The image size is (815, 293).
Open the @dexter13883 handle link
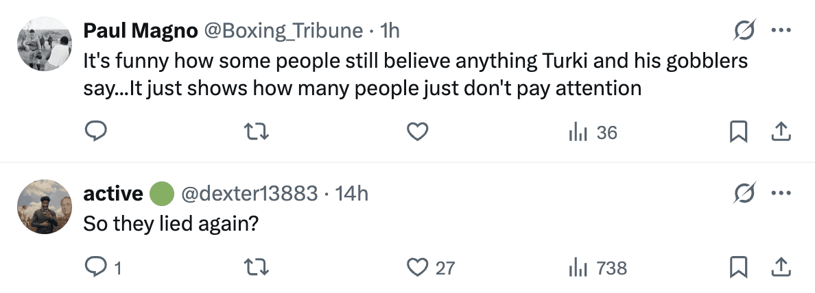pos(249,194)
